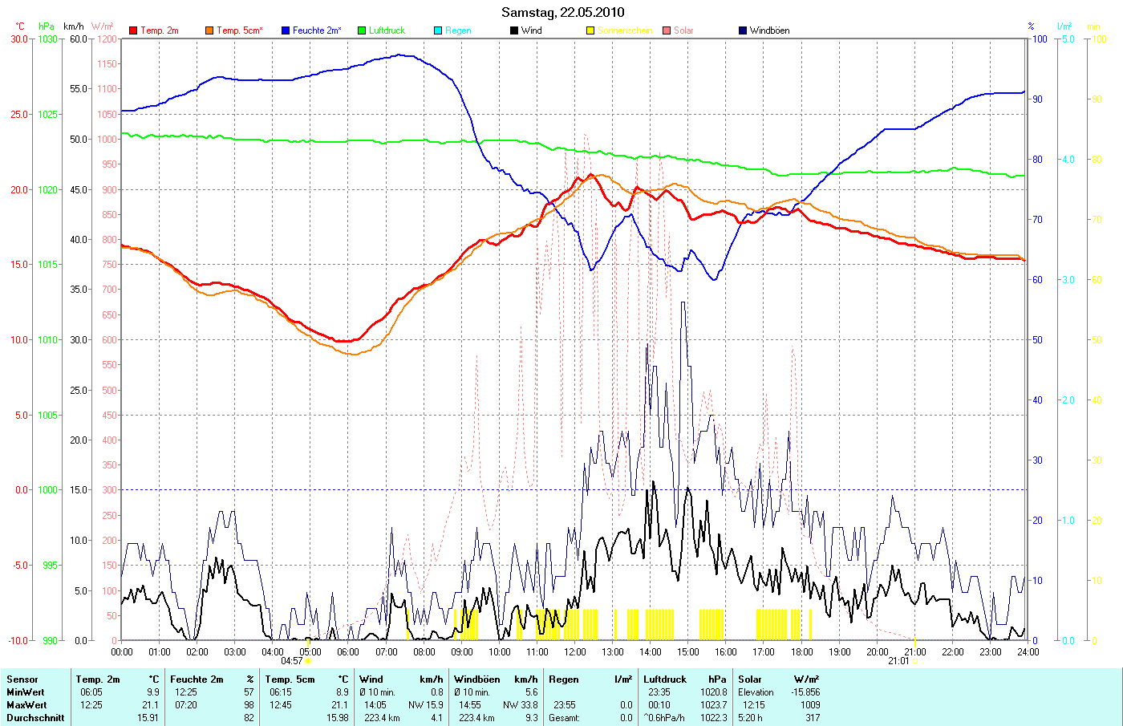Click the chart title Samstag, 22.05.2010
This screenshot has height=726, width=1123.
[562, 12]
